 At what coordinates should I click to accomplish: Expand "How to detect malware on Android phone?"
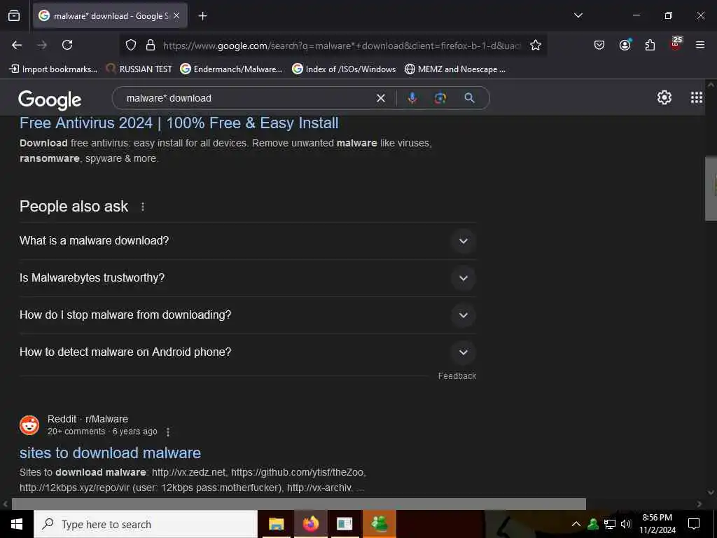pyautogui.click(x=248, y=352)
